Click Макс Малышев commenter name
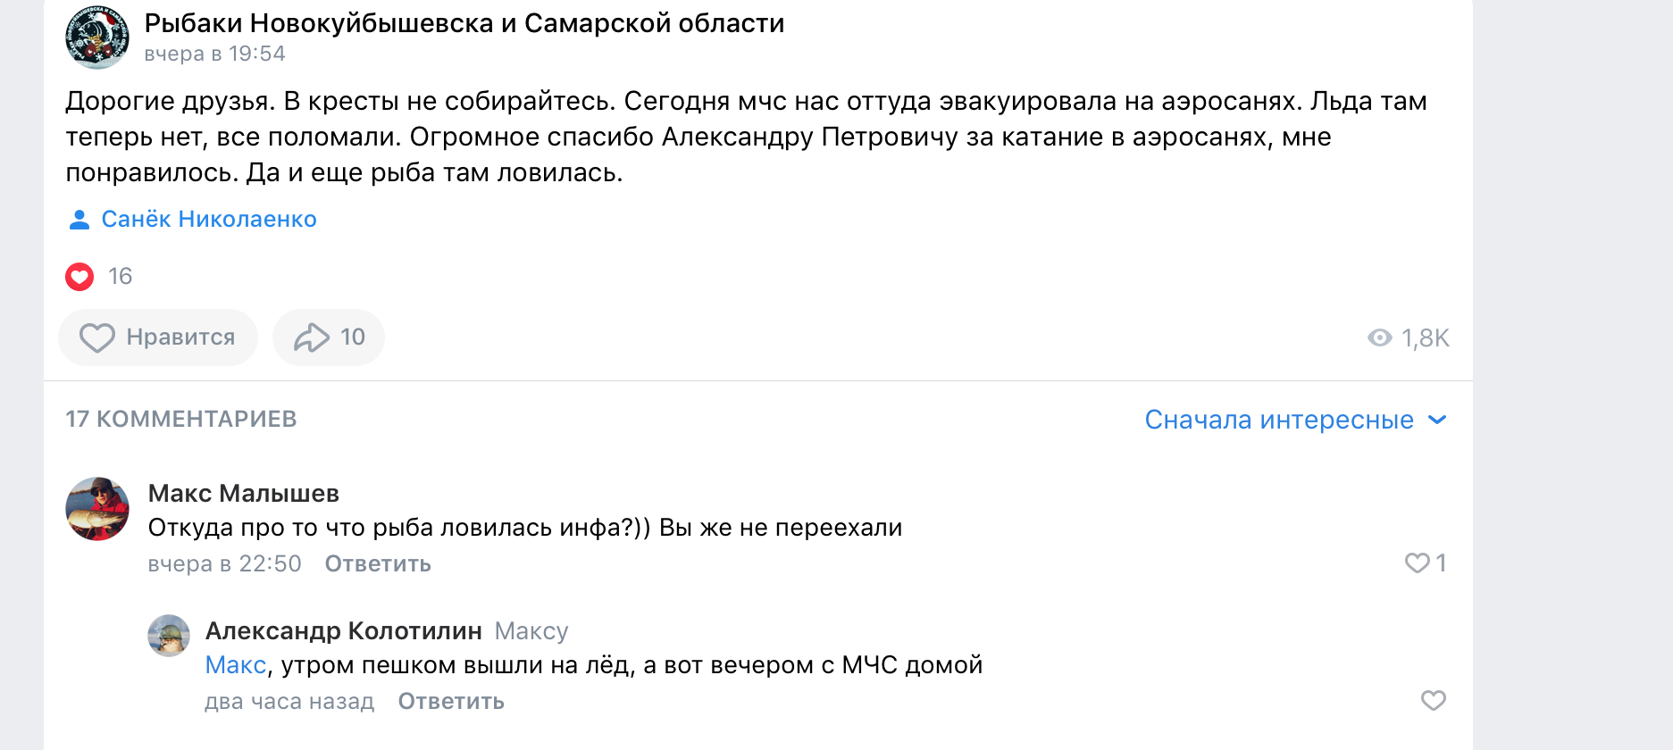This screenshot has height=750, width=1673. [x=244, y=494]
